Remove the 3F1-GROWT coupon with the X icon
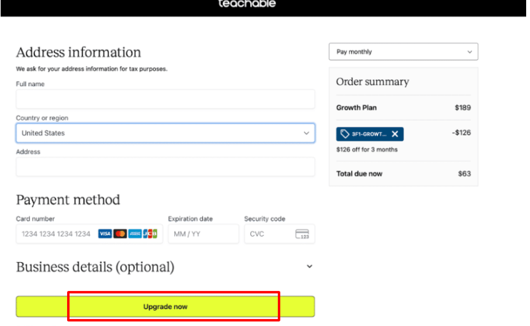Viewport: 530px width, 326px height. [x=395, y=134]
